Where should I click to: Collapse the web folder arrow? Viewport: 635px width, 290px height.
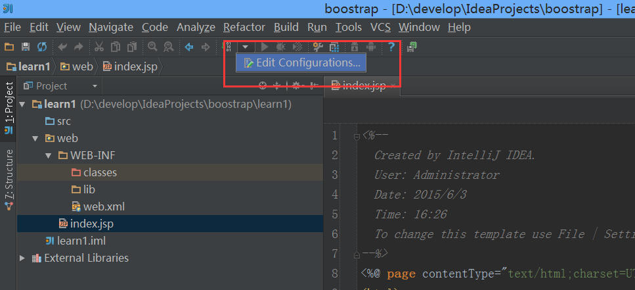tap(35, 138)
